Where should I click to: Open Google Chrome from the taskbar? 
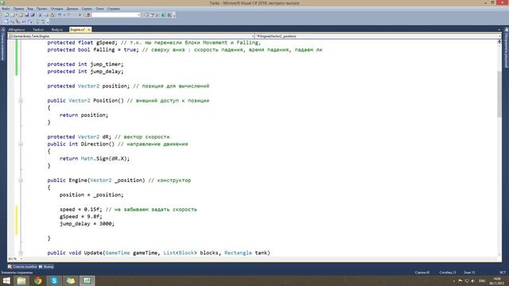pos(38,280)
